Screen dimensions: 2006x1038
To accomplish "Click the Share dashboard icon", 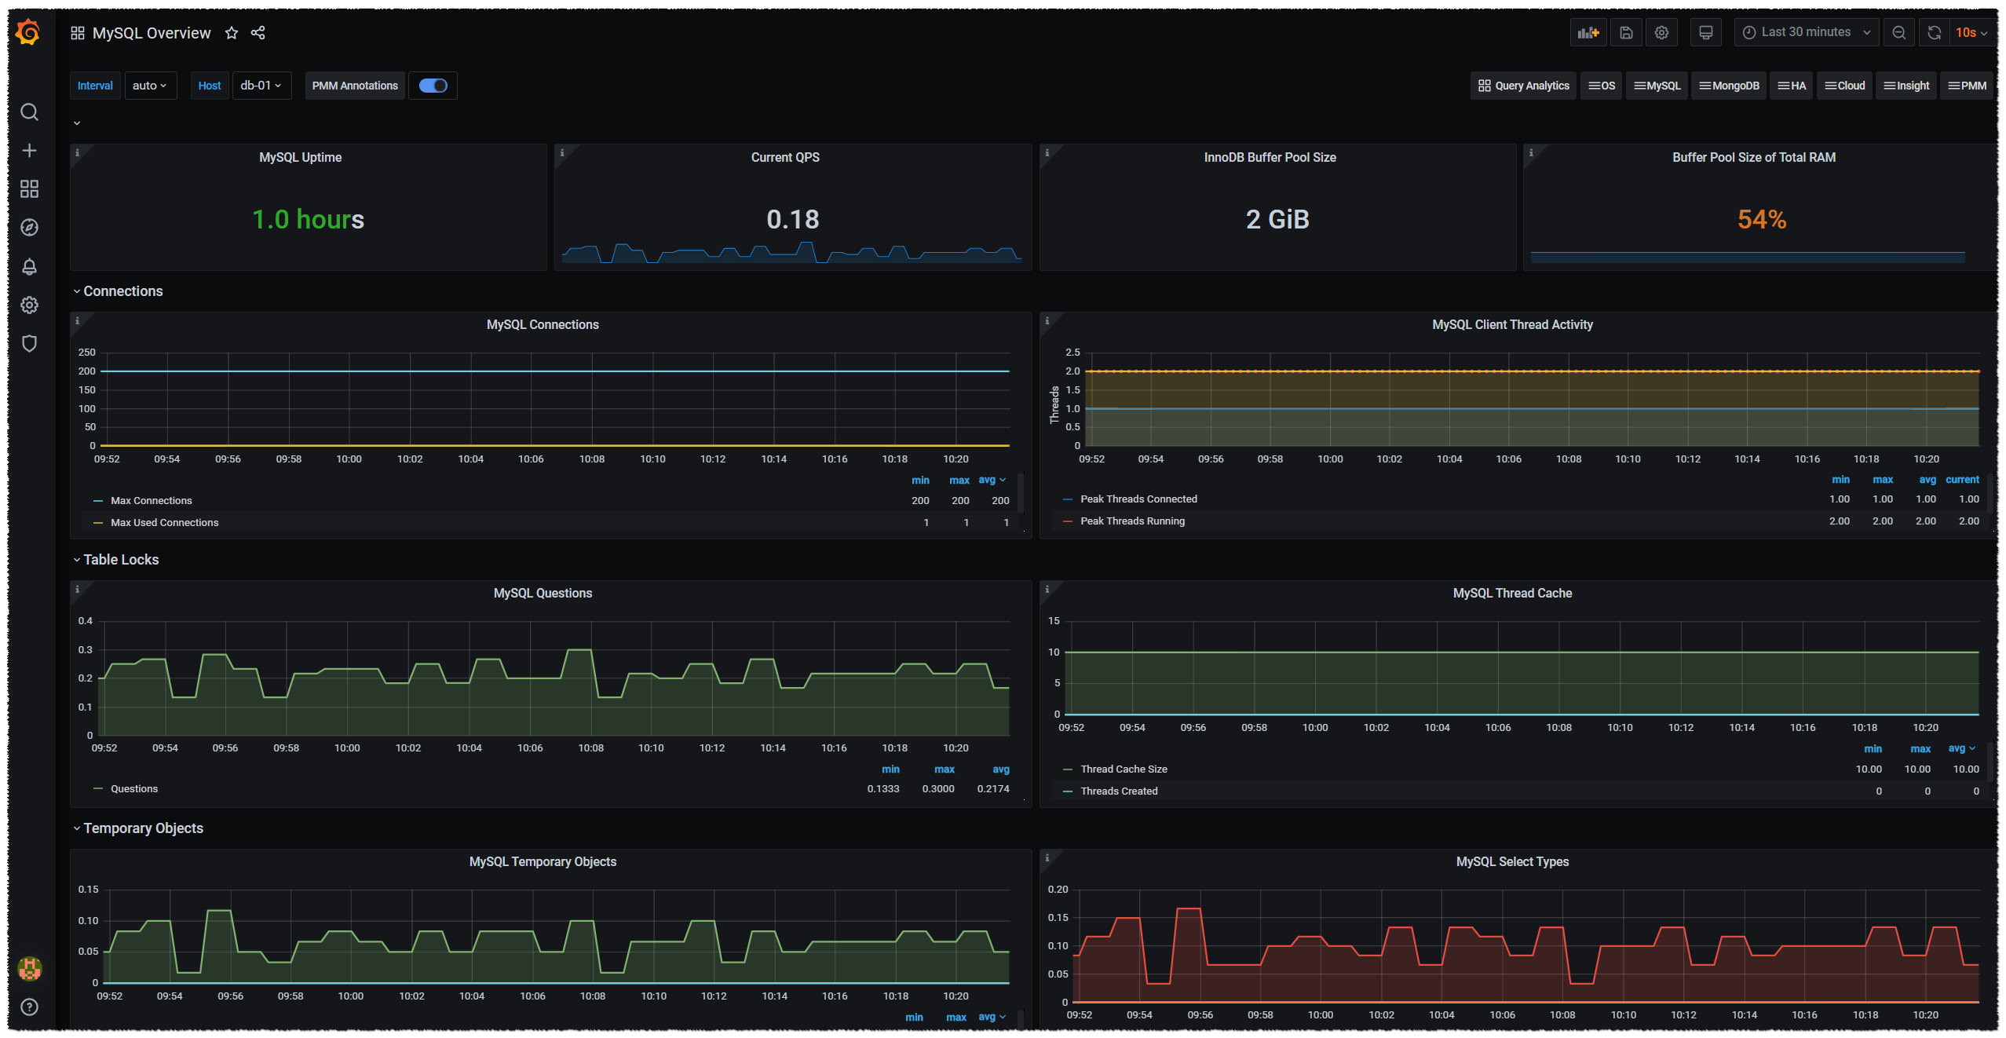I will coord(258,33).
